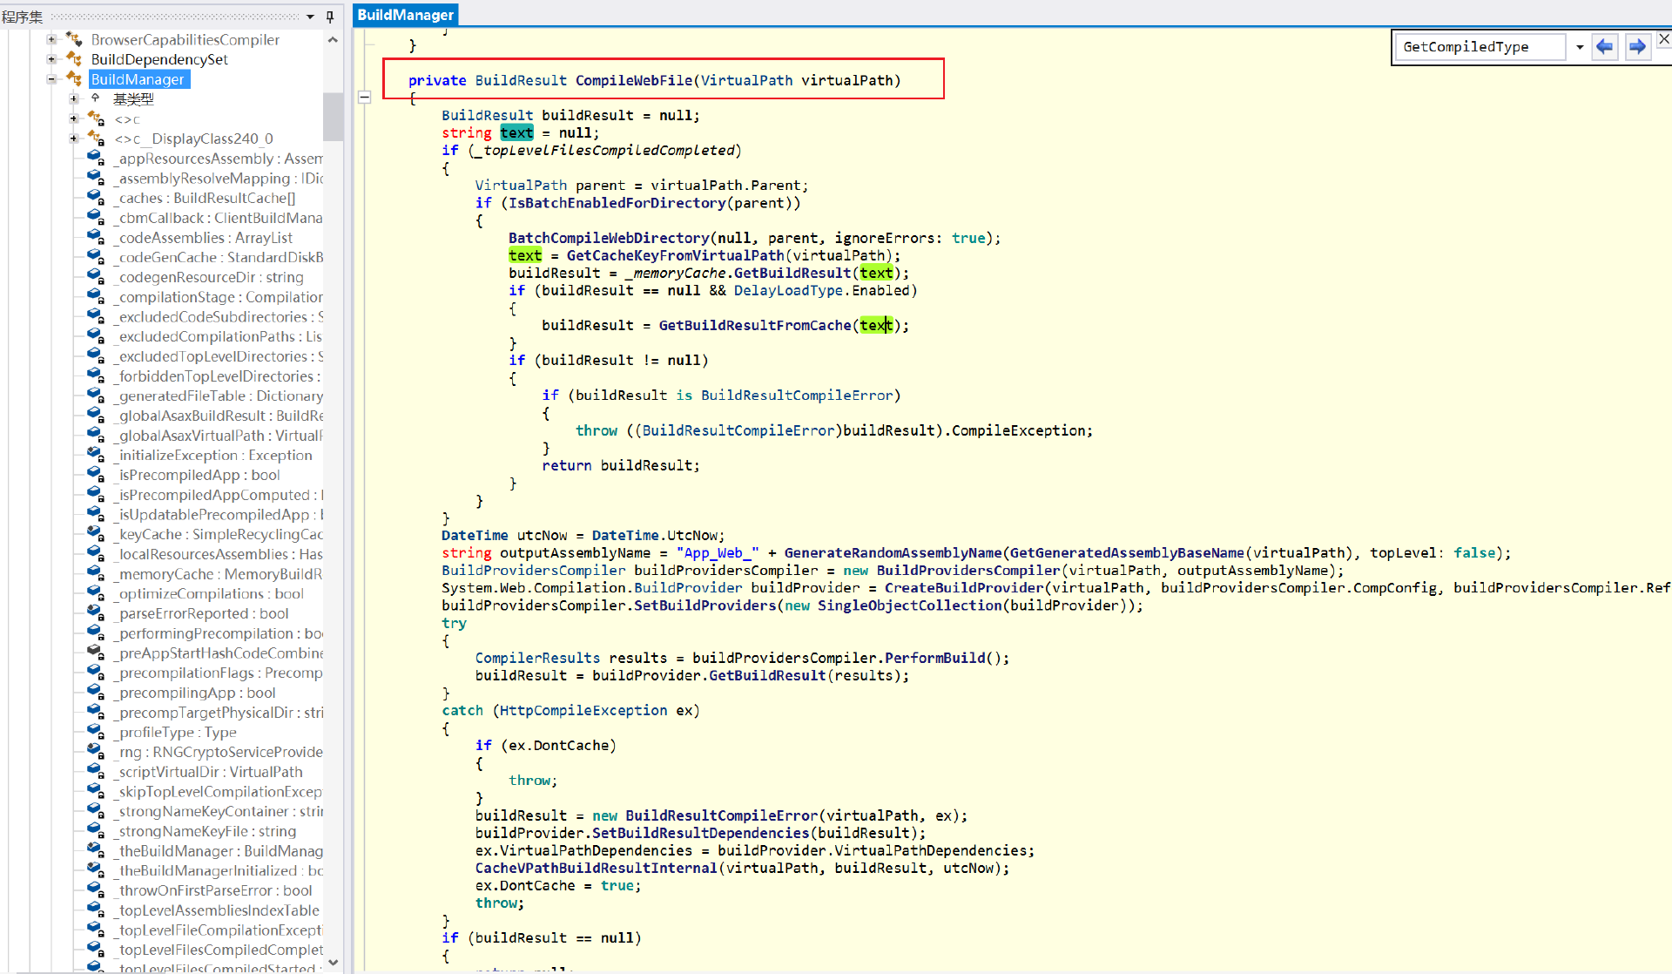Click the _memoryCache field icon
1672x974 pixels.
click(96, 573)
